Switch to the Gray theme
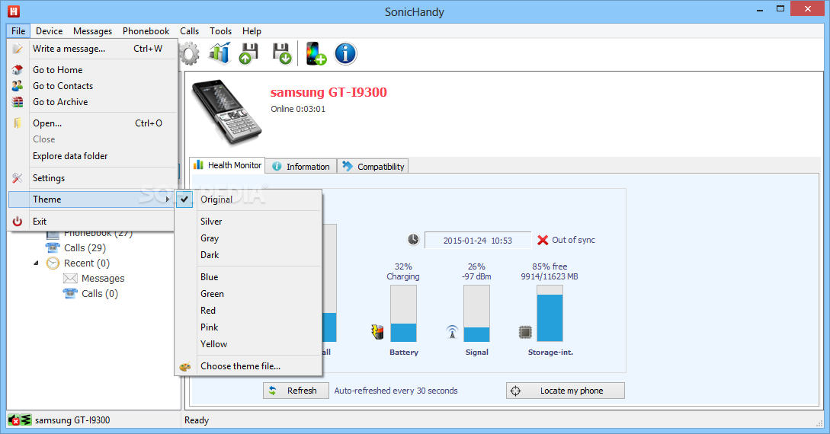Screen dimensions: 830x434 tap(248, 238)
